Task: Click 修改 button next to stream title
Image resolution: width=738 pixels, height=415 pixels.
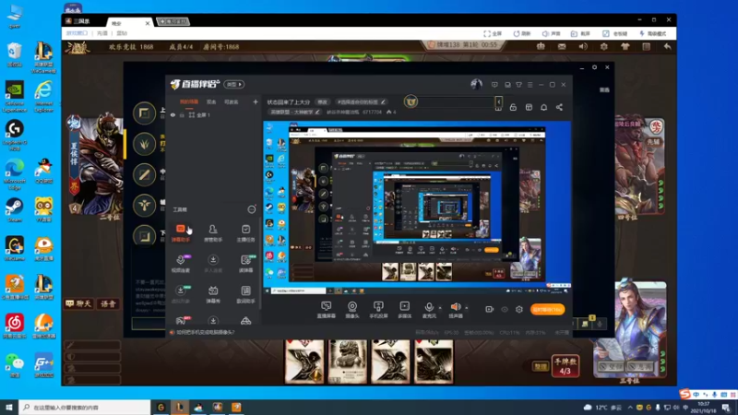Action: [322, 101]
